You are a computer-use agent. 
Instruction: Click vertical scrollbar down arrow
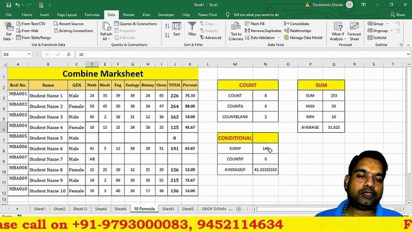click(409, 203)
